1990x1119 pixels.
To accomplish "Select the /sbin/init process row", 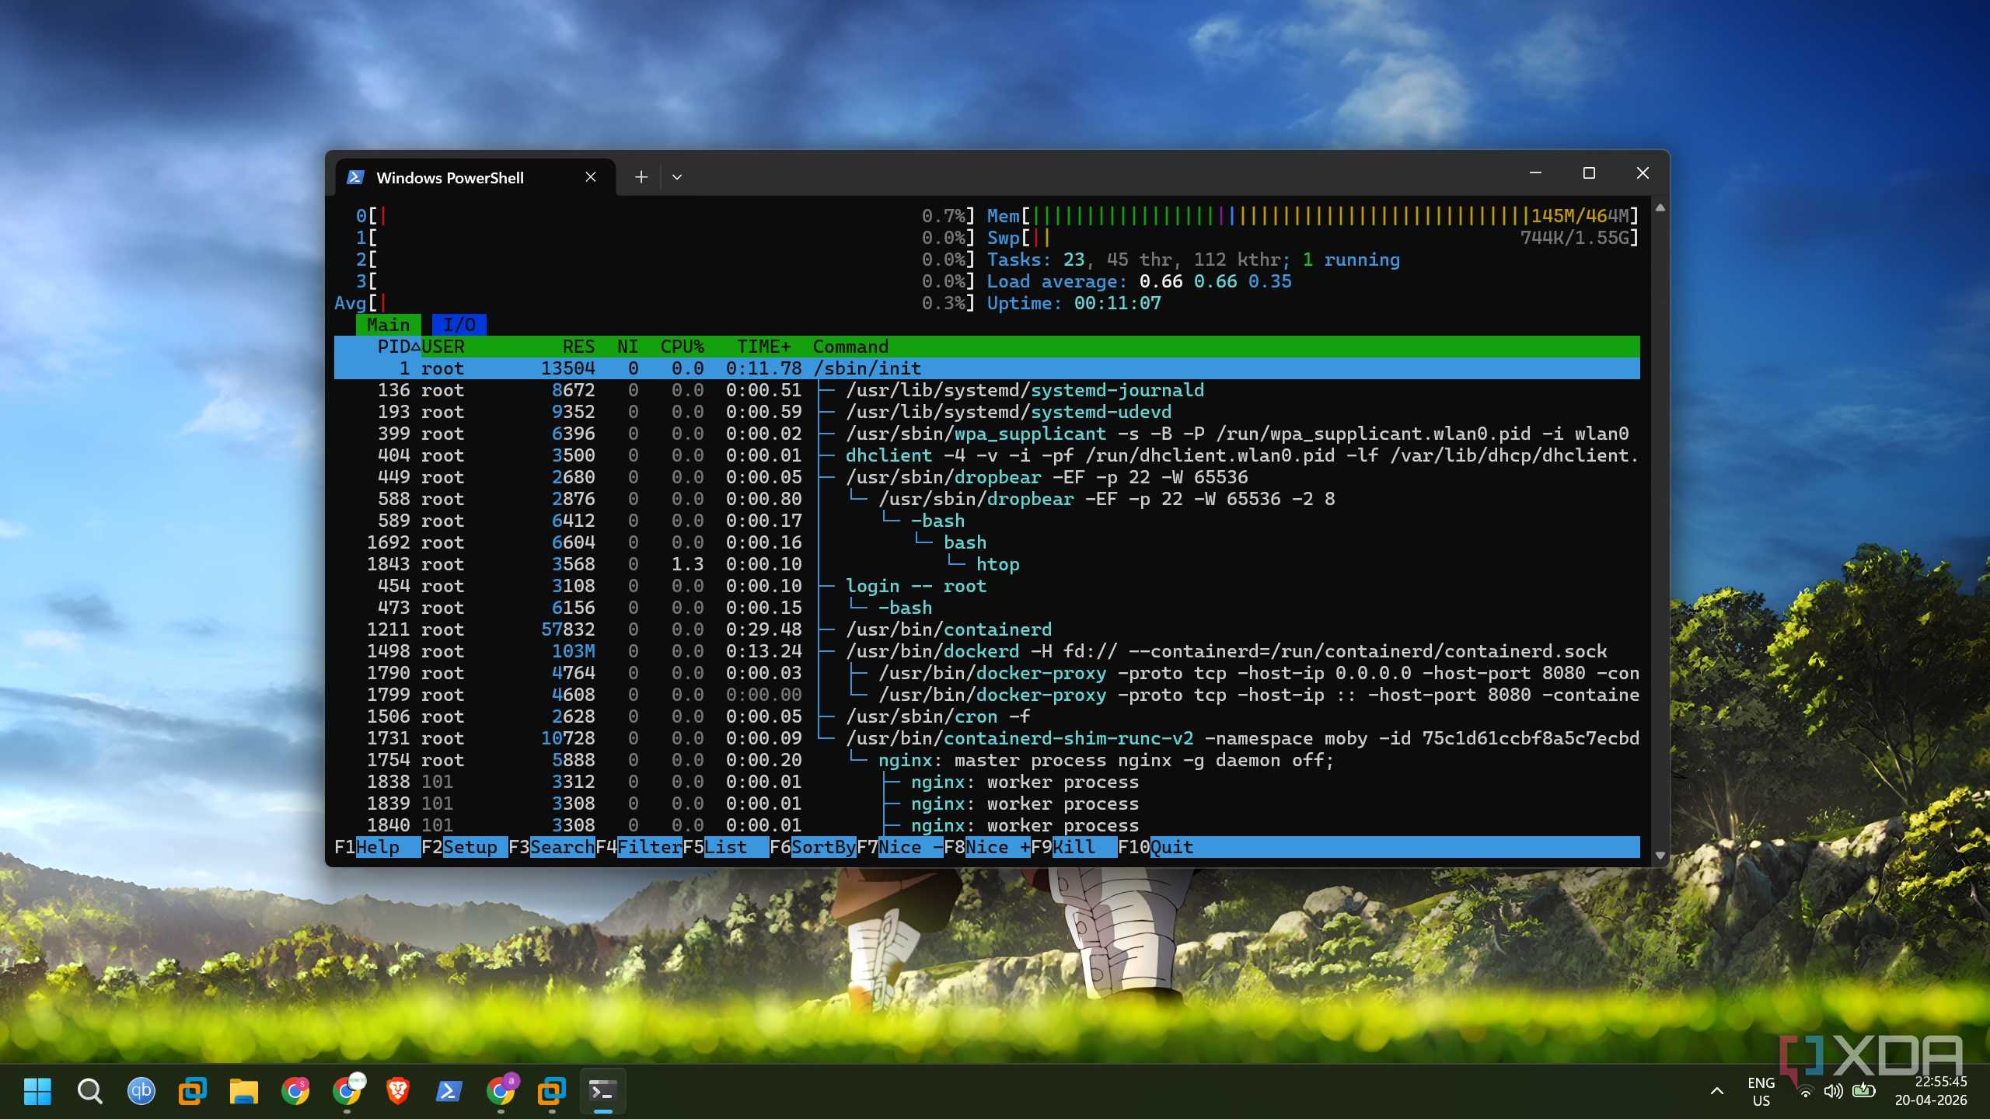I will [x=986, y=368].
